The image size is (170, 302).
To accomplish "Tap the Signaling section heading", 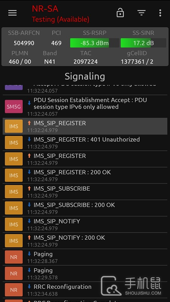I will [x=85, y=77].
